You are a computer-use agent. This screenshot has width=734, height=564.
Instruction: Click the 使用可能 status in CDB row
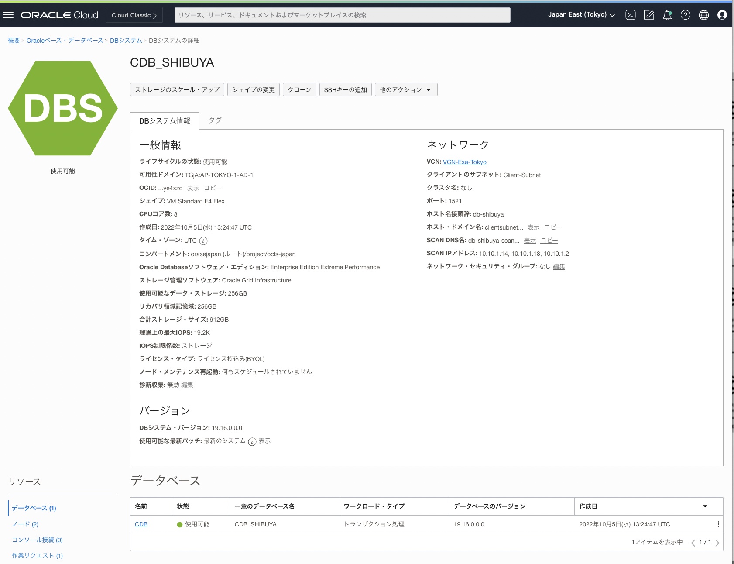click(x=193, y=524)
